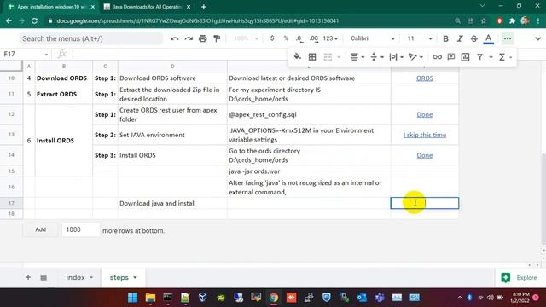
Task: Open vertical align dropdown
Action: [x=376, y=57]
